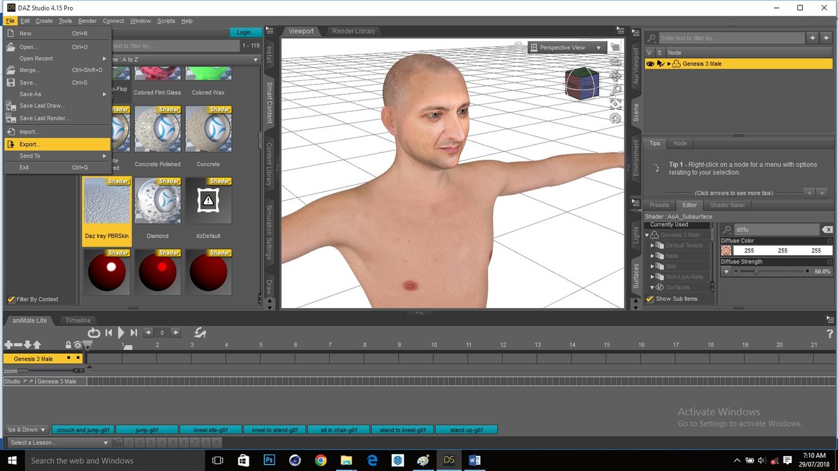
Task: Jump to first frame in aniMate
Action: (109, 333)
